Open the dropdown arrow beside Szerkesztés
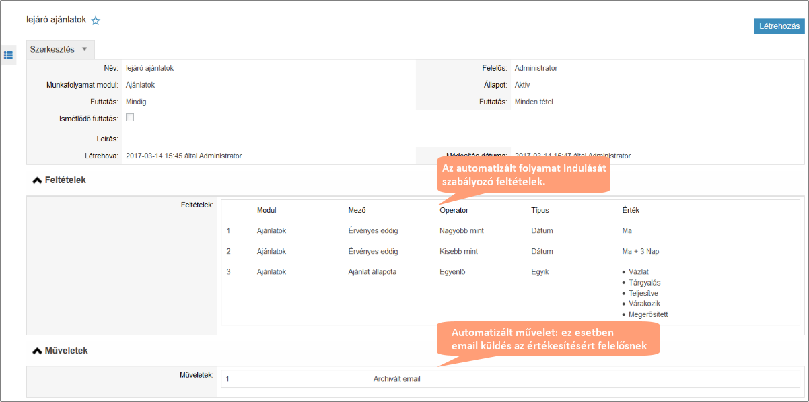 point(84,50)
